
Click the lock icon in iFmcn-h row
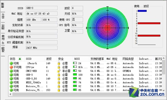tap(59, 63)
